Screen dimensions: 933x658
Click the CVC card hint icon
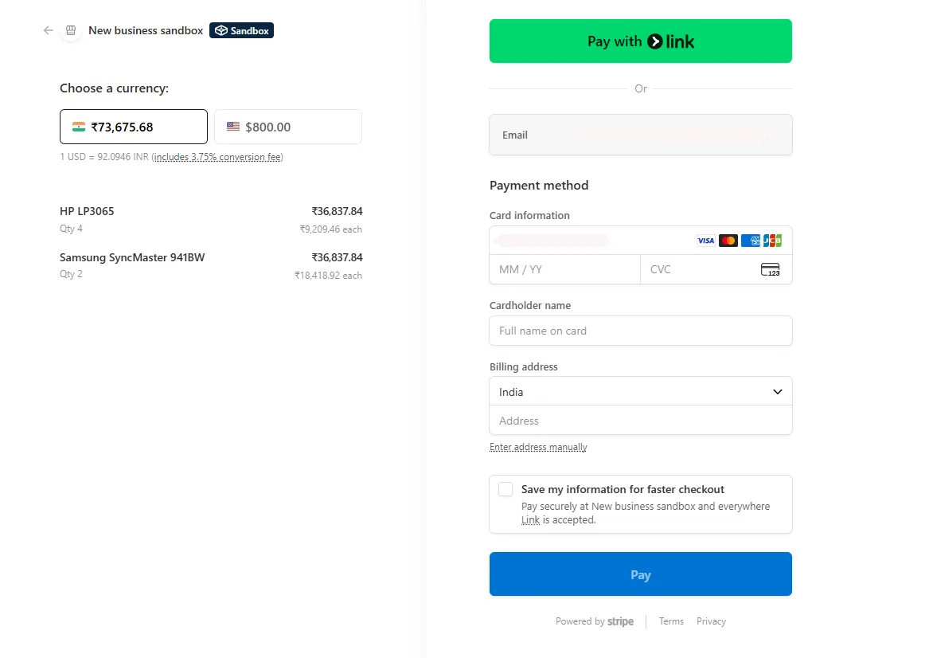(x=770, y=269)
